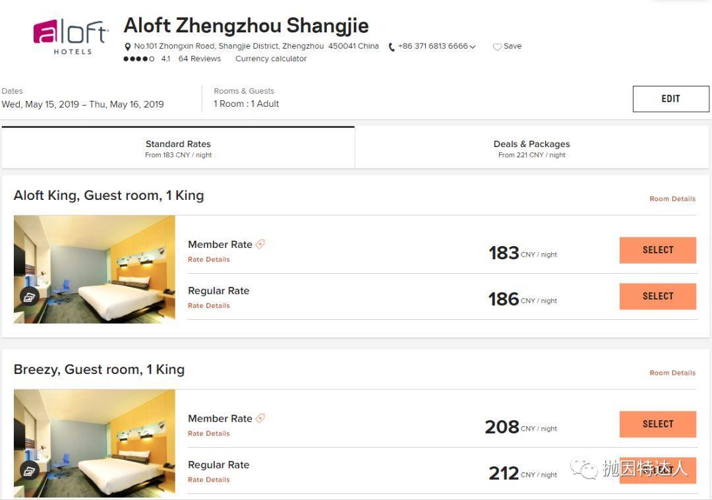
Task: Select the 186 CNY Regular Rate
Action: click(657, 296)
